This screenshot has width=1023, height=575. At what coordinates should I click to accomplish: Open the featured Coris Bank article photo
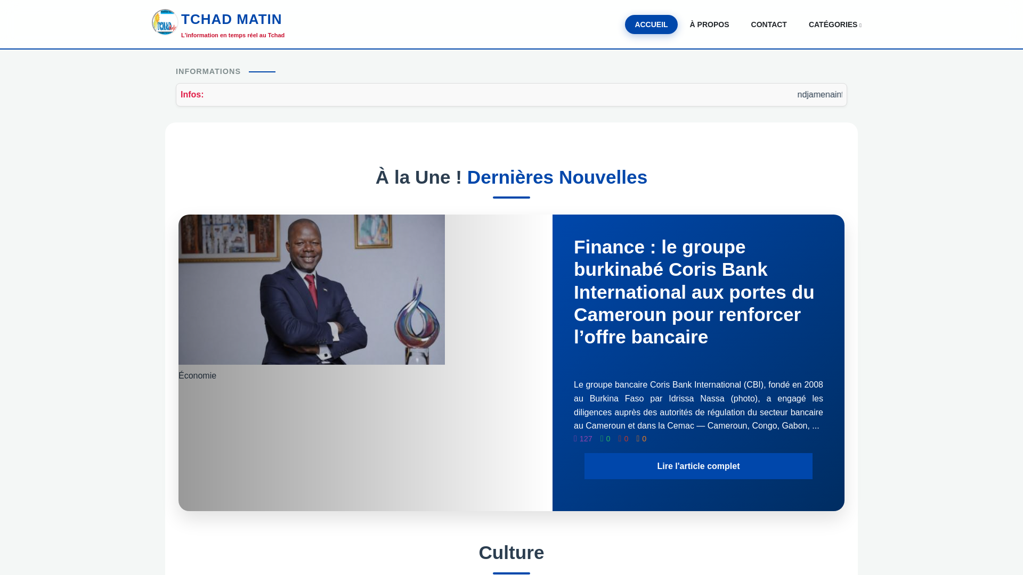click(x=312, y=290)
